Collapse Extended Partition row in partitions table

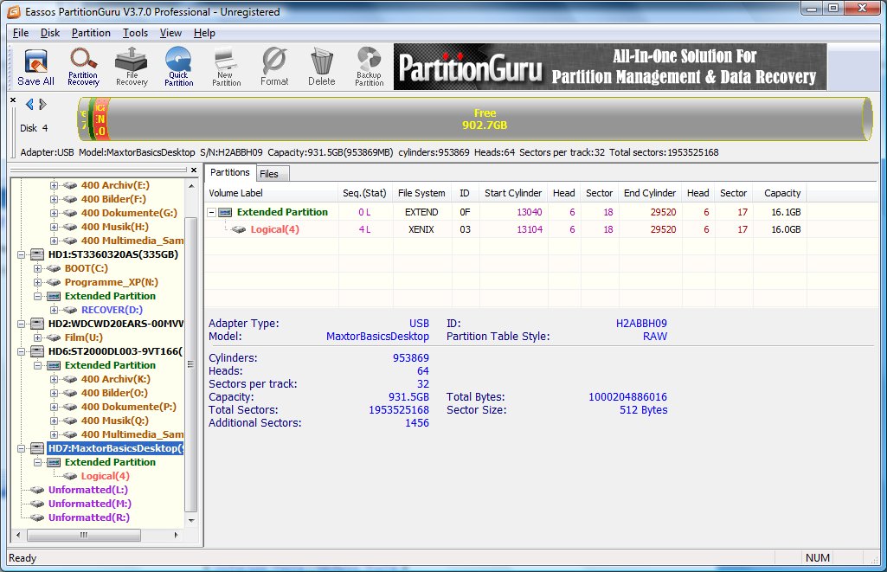(211, 212)
